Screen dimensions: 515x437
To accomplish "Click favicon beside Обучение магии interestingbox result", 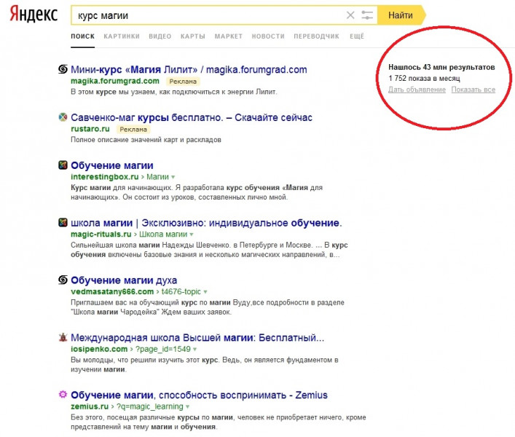I will coord(63,165).
